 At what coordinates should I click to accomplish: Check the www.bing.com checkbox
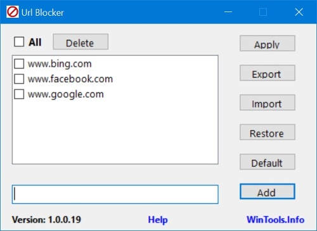point(19,63)
